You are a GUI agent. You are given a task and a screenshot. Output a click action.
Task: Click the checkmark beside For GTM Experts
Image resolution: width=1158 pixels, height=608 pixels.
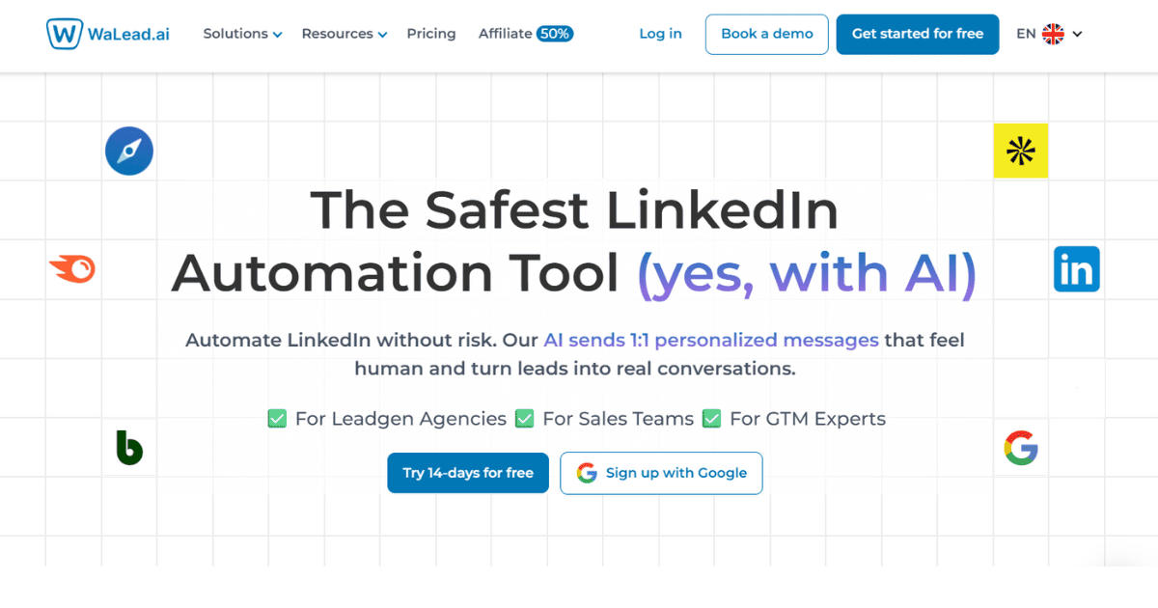point(711,418)
